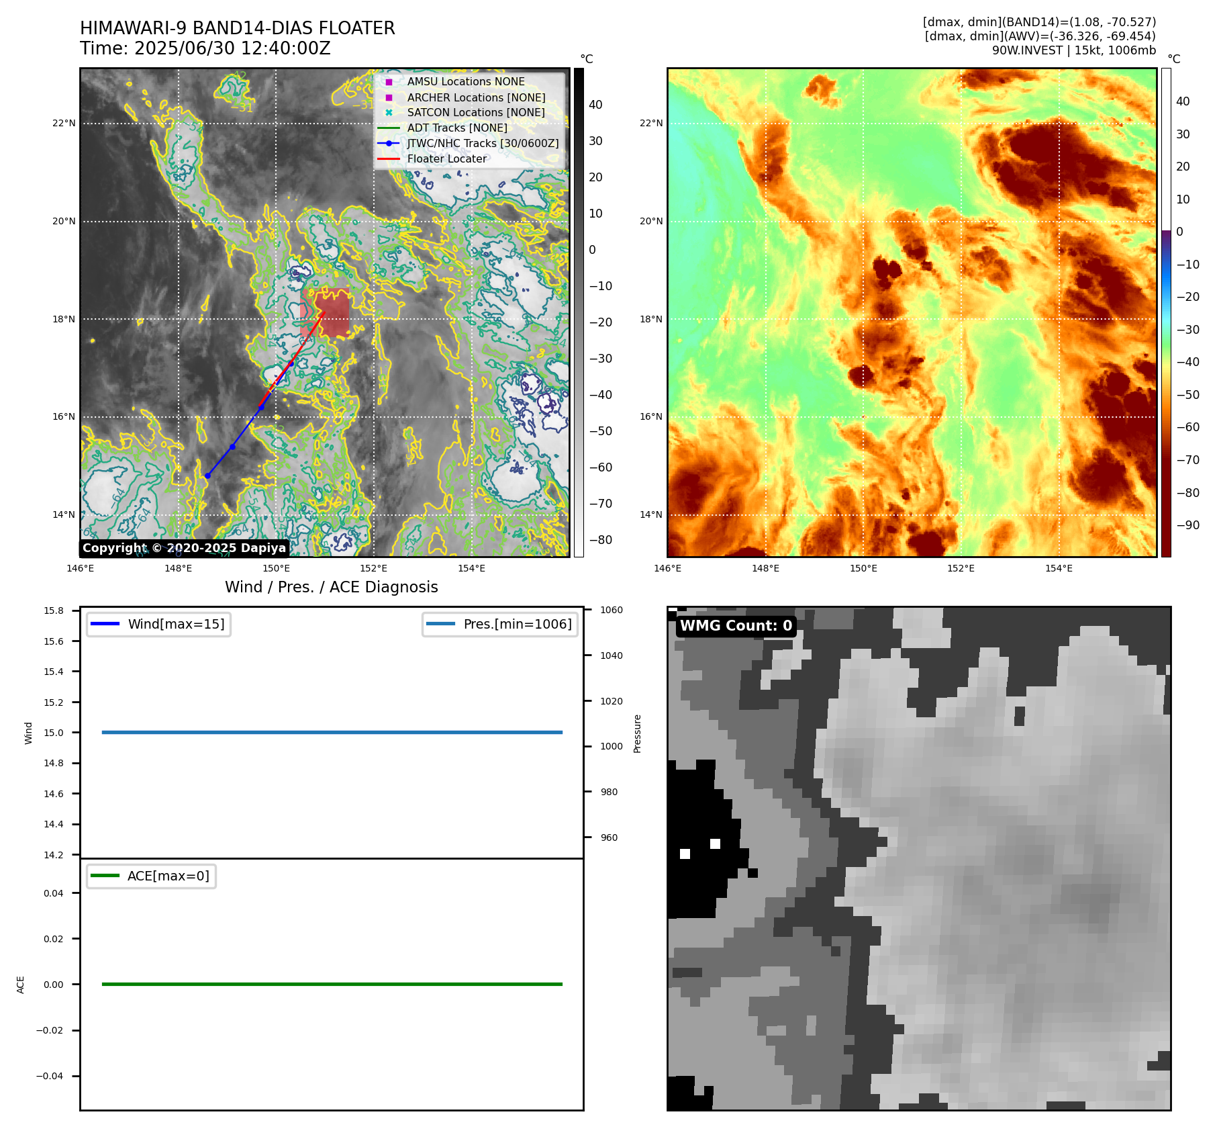Click the '[dmax, dmin](BAND14)=(1.08, -70.527)' text
1217x1135 pixels.
1039,22
